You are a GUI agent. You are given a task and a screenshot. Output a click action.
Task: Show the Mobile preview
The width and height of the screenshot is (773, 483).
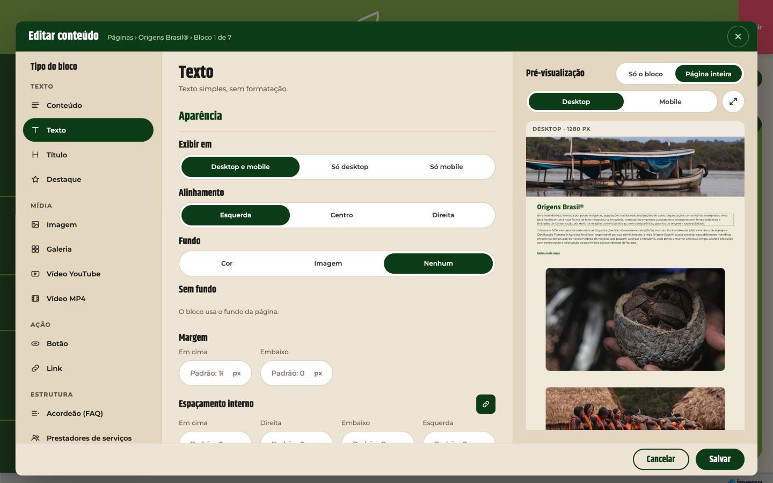[x=670, y=101]
